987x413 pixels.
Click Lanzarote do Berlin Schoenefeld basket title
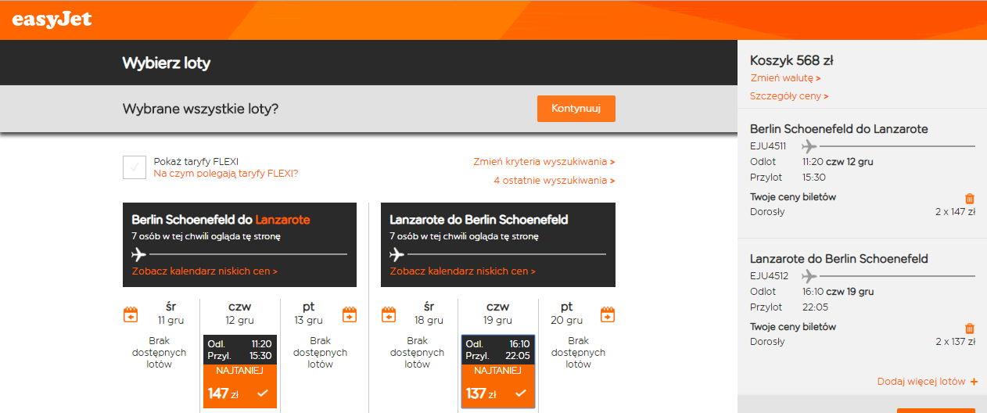839,259
